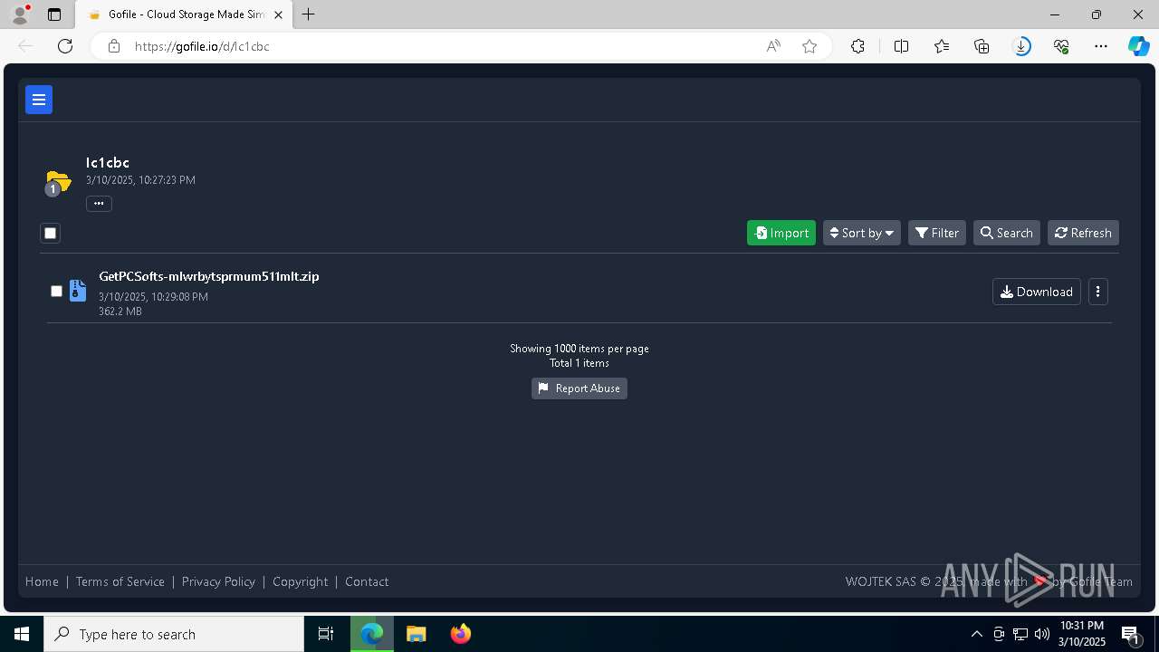Viewport: 1159px width, 652px height.
Task: Open the Collections icon
Action: [982, 46]
